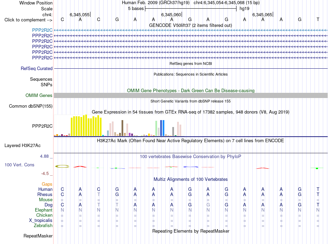The width and height of the screenshot is (328, 244).
Task: Open the 100 Vert. Cons track label
Action: (x=19, y=165)
